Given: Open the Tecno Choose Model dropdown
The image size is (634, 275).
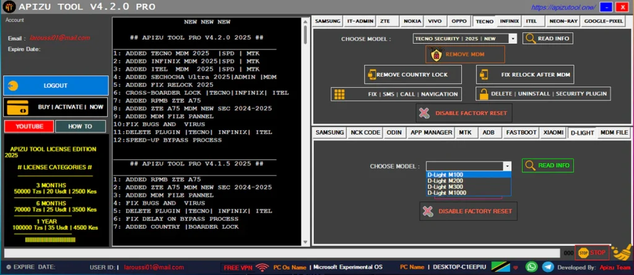Looking at the screenshot, I should point(513,39).
